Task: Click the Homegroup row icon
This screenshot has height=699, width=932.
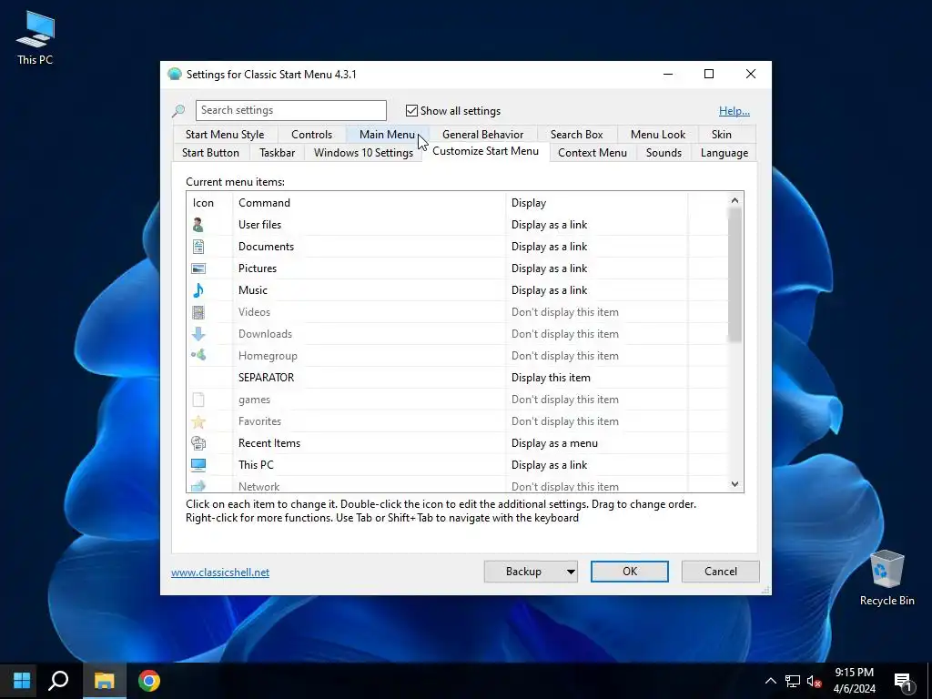Action: (198, 356)
